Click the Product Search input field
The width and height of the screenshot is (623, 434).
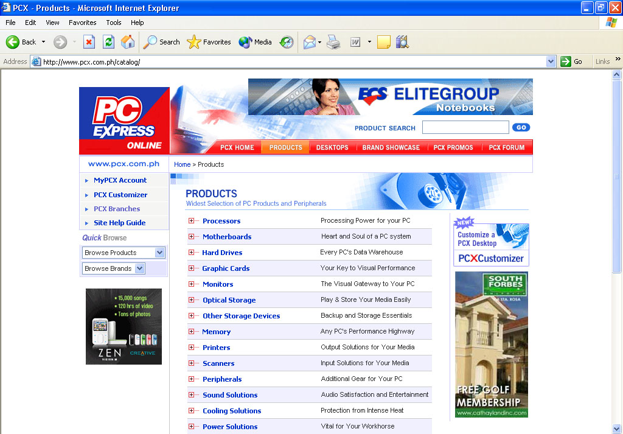point(465,127)
